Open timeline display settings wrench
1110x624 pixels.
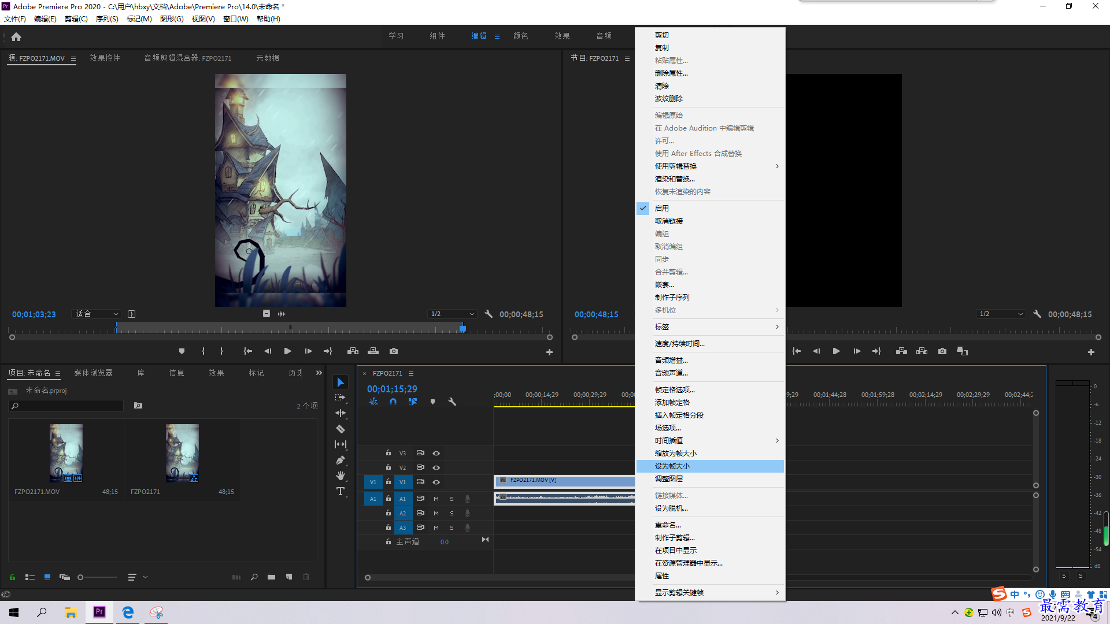coord(452,402)
